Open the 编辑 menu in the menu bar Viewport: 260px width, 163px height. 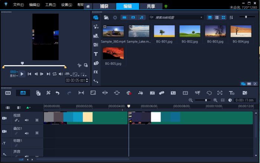tap(35, 5)
